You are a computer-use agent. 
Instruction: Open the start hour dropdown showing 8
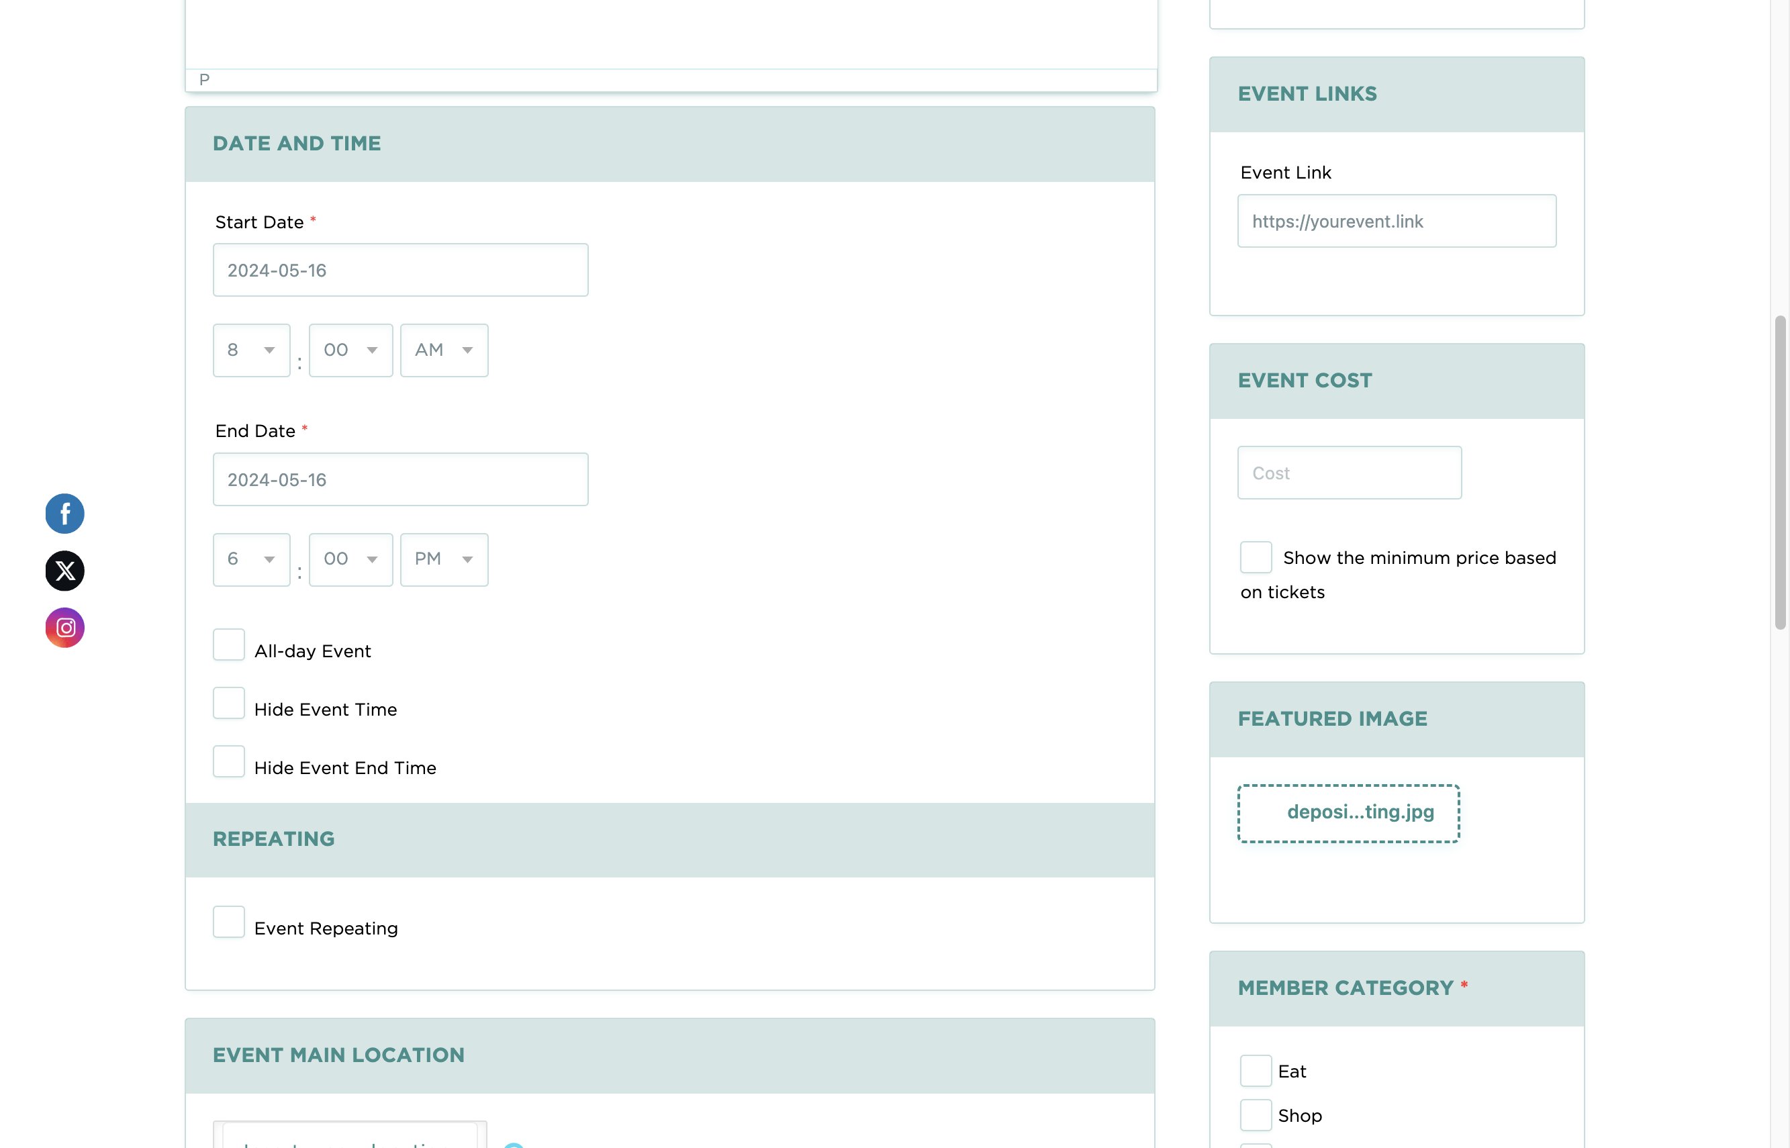pos(252,350)
